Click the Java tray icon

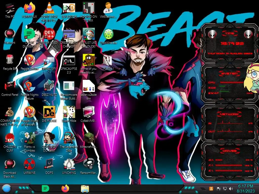211,188
